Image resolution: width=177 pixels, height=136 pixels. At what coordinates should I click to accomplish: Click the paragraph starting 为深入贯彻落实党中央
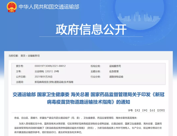(88, 128)
